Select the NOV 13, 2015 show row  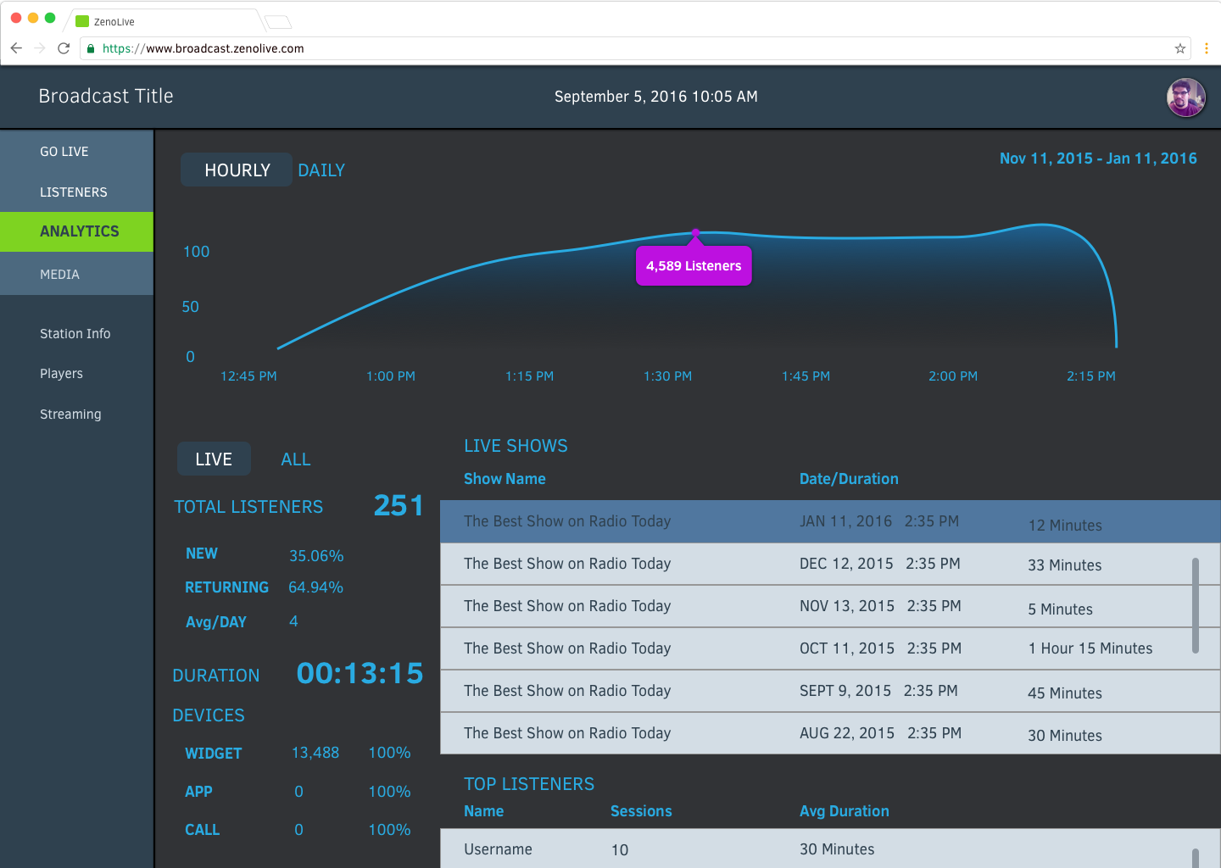point(830,606)
